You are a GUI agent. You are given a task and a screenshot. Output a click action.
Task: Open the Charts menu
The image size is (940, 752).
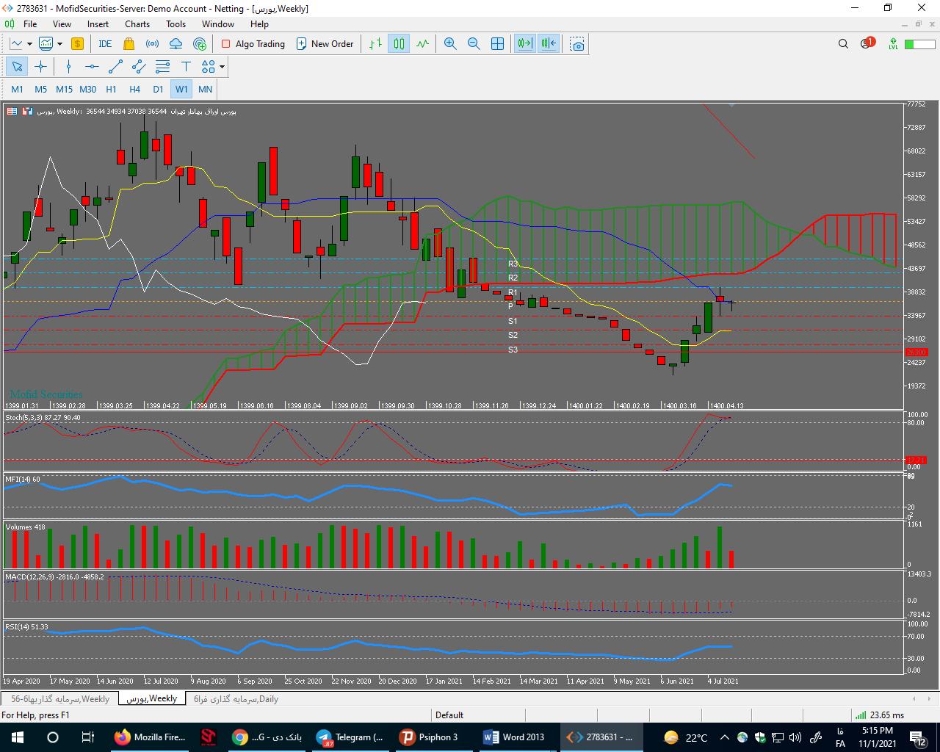tap(137, 24)
